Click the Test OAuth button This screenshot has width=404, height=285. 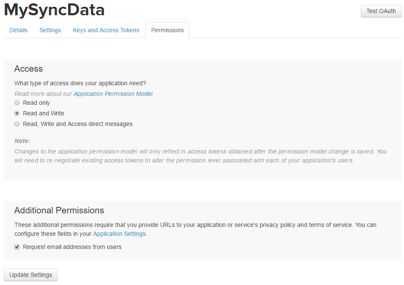click(x=381, y=11)
